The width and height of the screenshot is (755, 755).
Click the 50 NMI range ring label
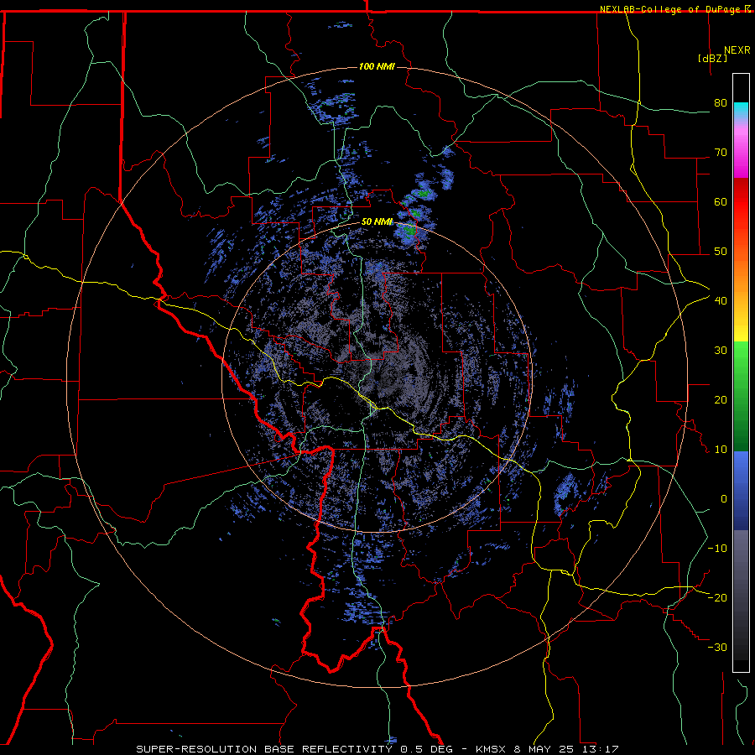tap(377, 222)
